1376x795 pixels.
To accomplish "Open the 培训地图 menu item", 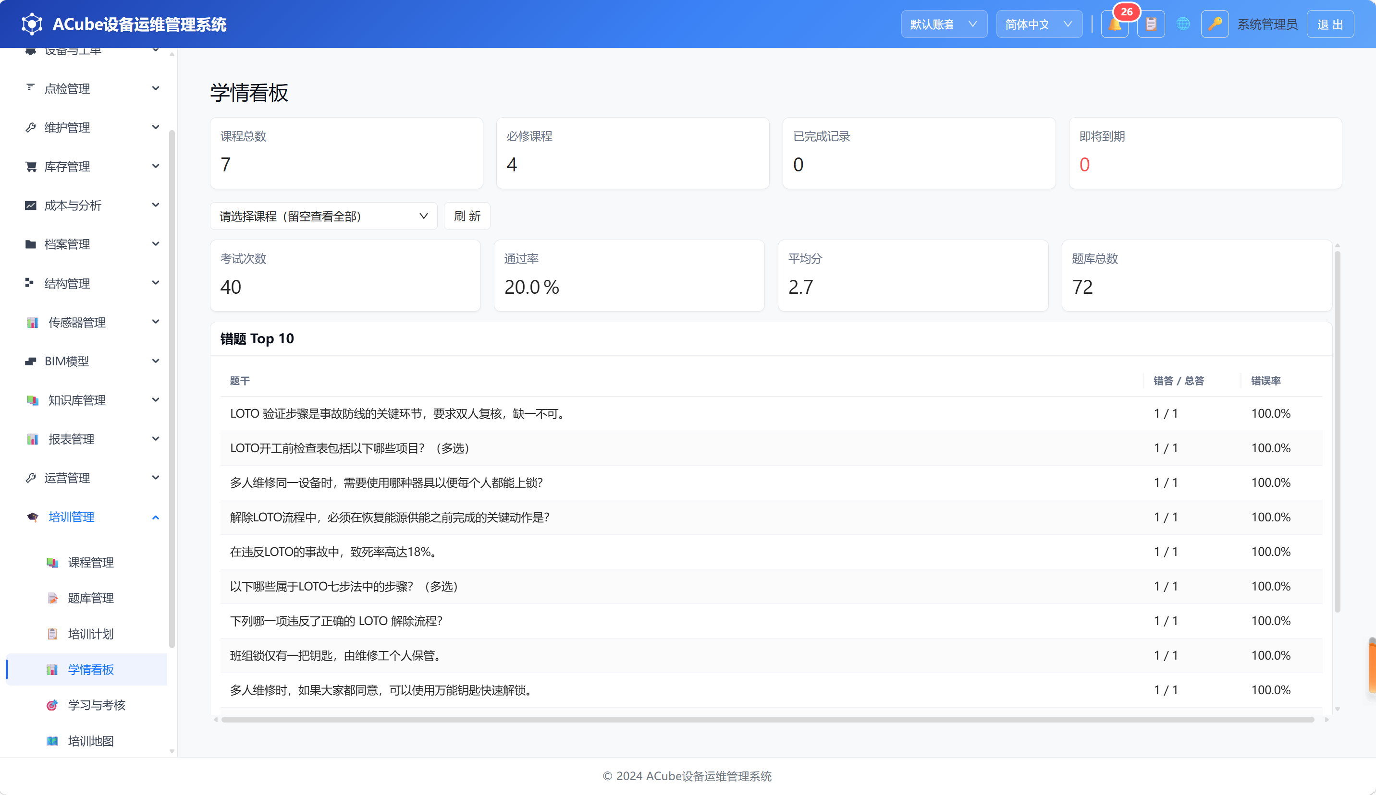I will point(86,741).
